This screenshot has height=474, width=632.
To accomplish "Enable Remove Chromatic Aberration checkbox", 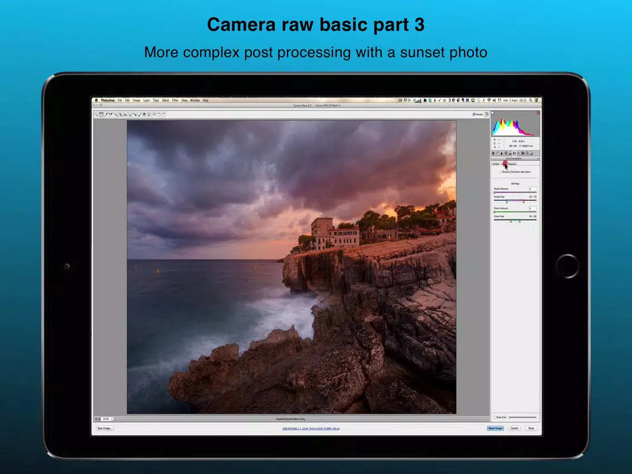I will pyautogui.click(x=501, y=172).
